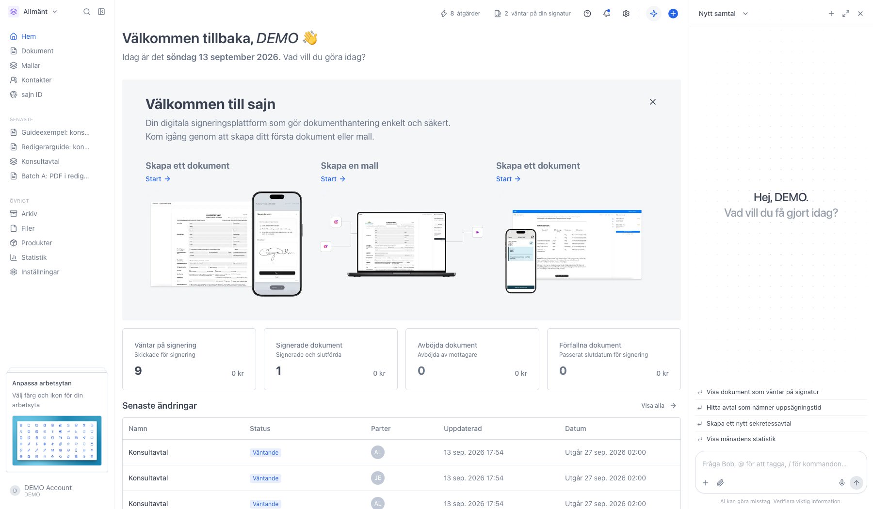Open the Väntar på signering card
Image resolution: width=873 pixels, height=509 pixels.
(189, 359)
